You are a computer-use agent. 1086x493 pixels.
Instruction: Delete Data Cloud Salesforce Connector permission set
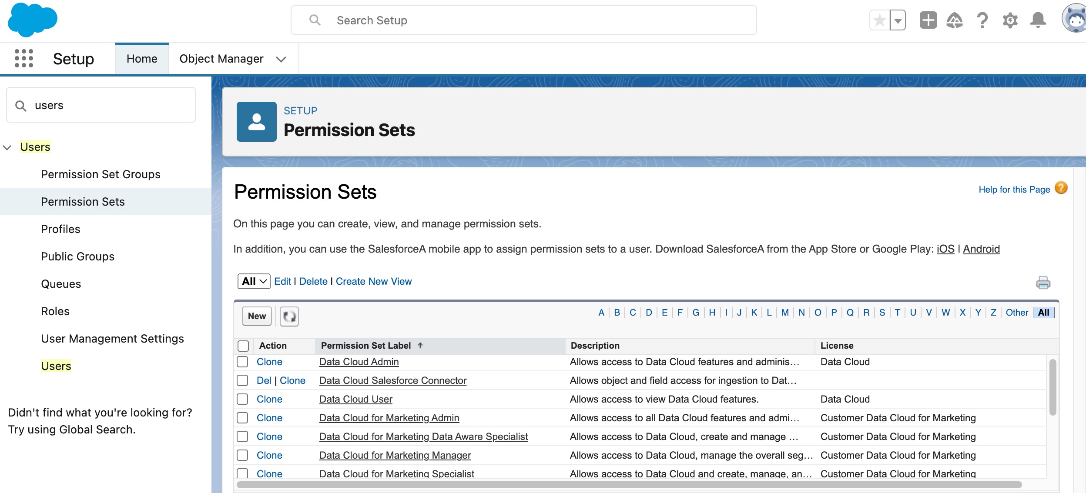[x=264, y=380]
